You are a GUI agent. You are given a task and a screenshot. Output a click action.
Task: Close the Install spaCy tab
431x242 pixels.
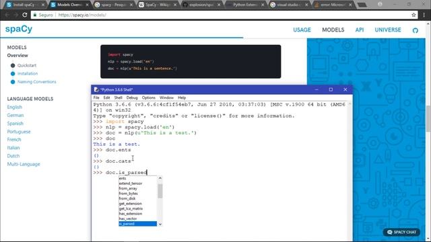pyautogui.click(x=43, y=5)
